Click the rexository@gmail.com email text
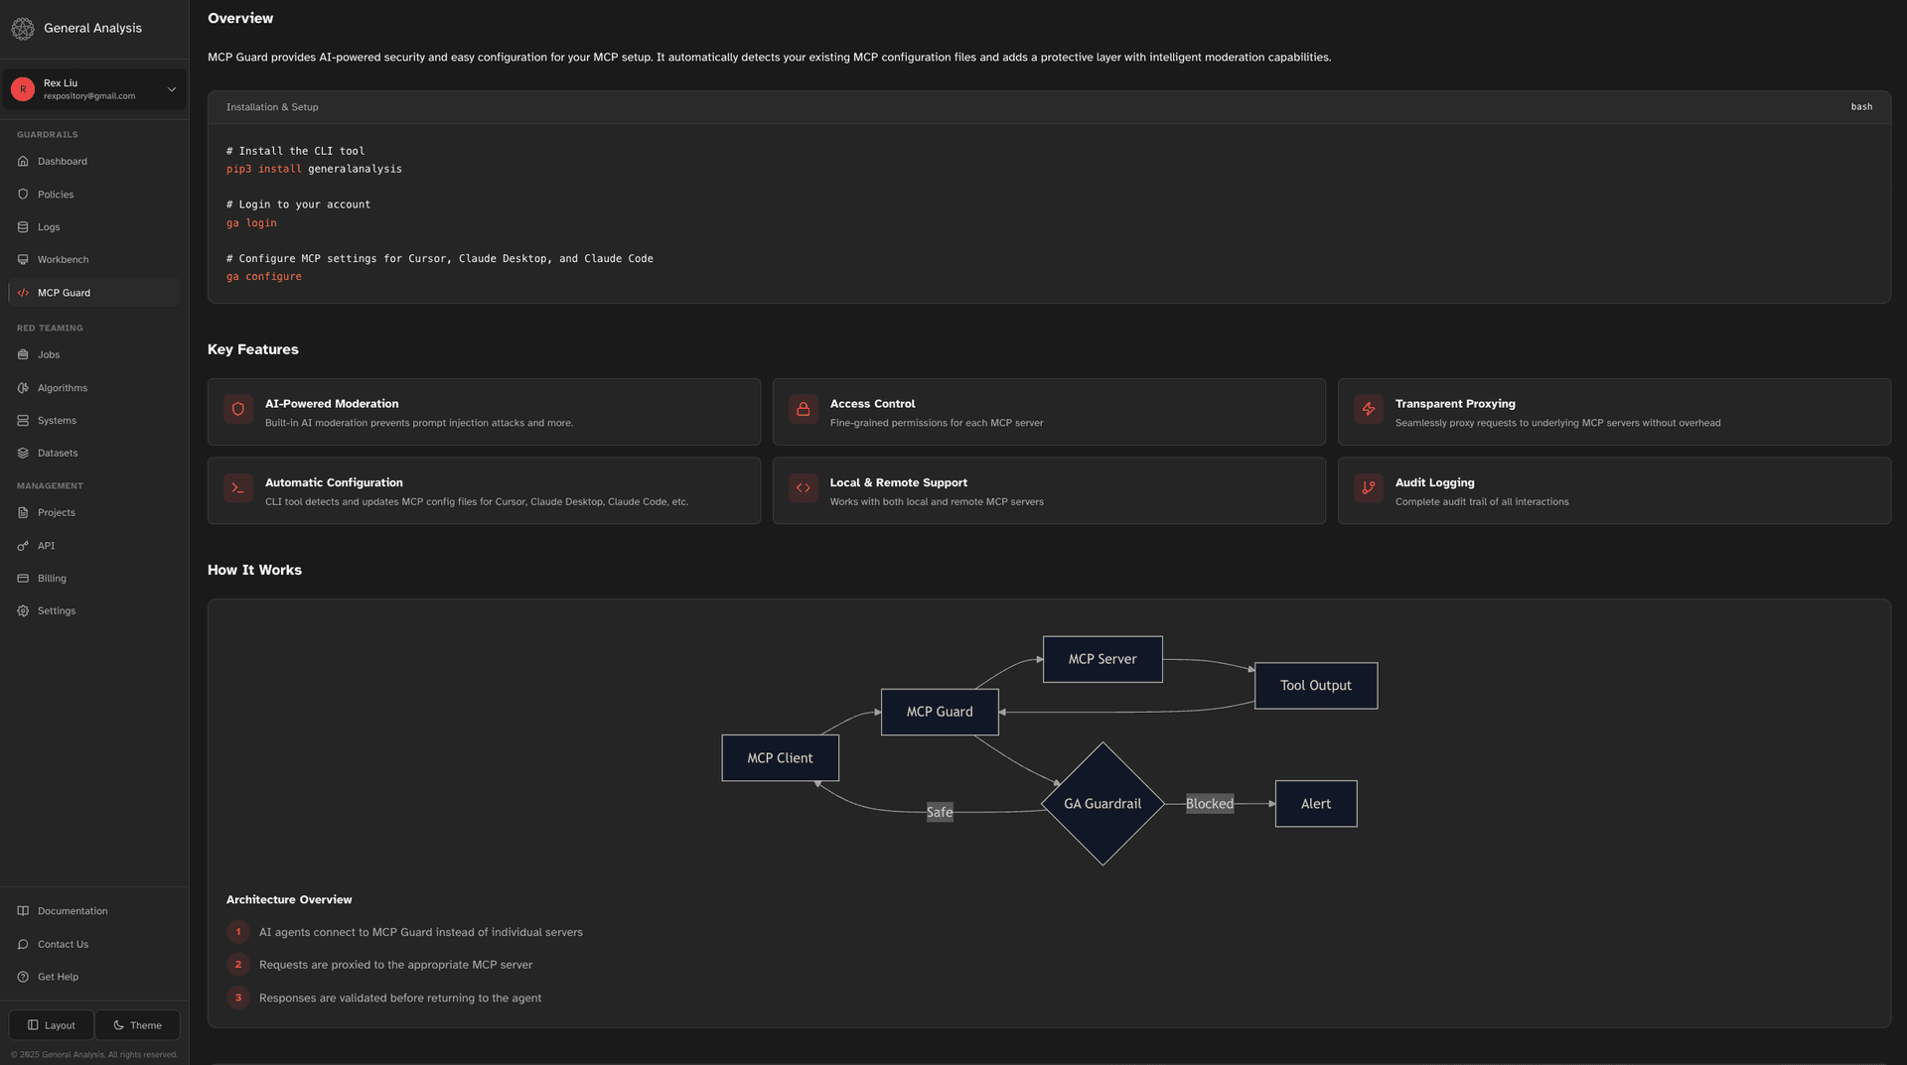The height and width of the screenshot is (1065, 1907). (89, 96)
